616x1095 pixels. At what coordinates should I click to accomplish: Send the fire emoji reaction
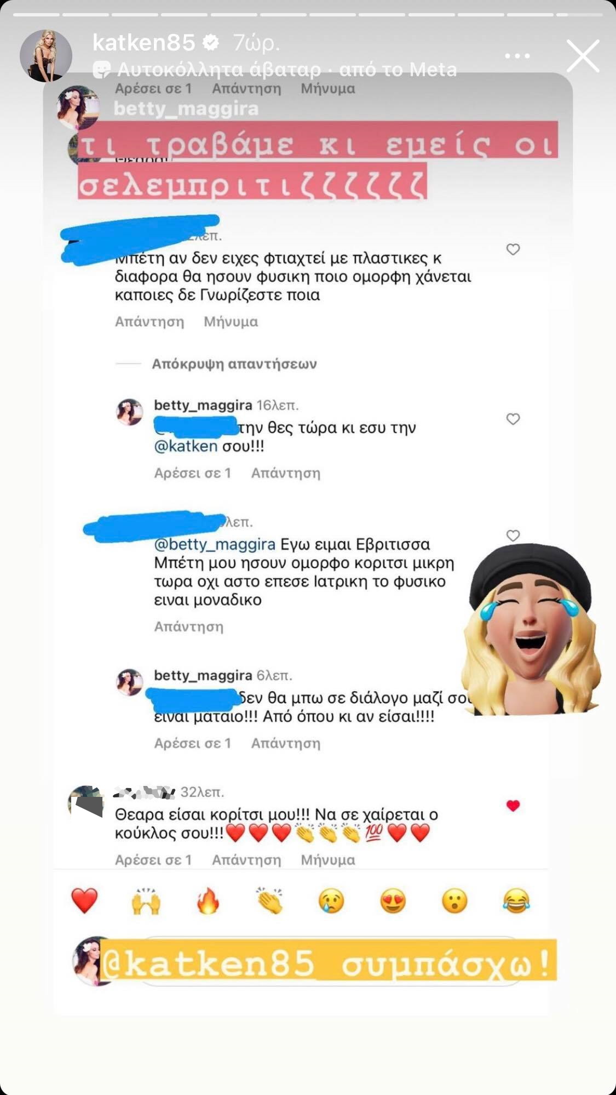[x=208, y=901]
